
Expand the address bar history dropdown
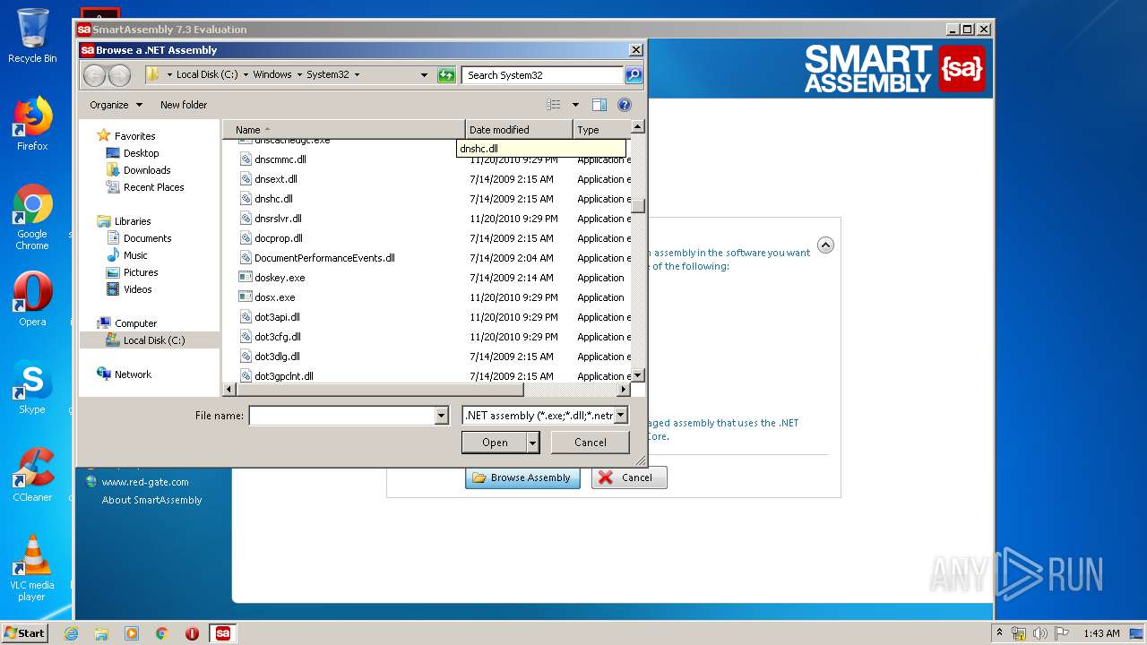click(x=424, y=75)
